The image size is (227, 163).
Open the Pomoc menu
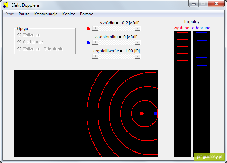pyautogui.click(x=87, y=14)
